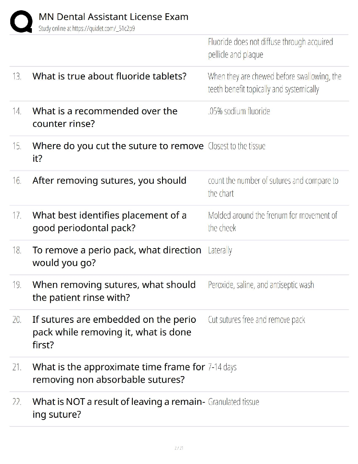Open the quizlet.com study link
Viewport: 358px width, 464px height.
(87, 29)
